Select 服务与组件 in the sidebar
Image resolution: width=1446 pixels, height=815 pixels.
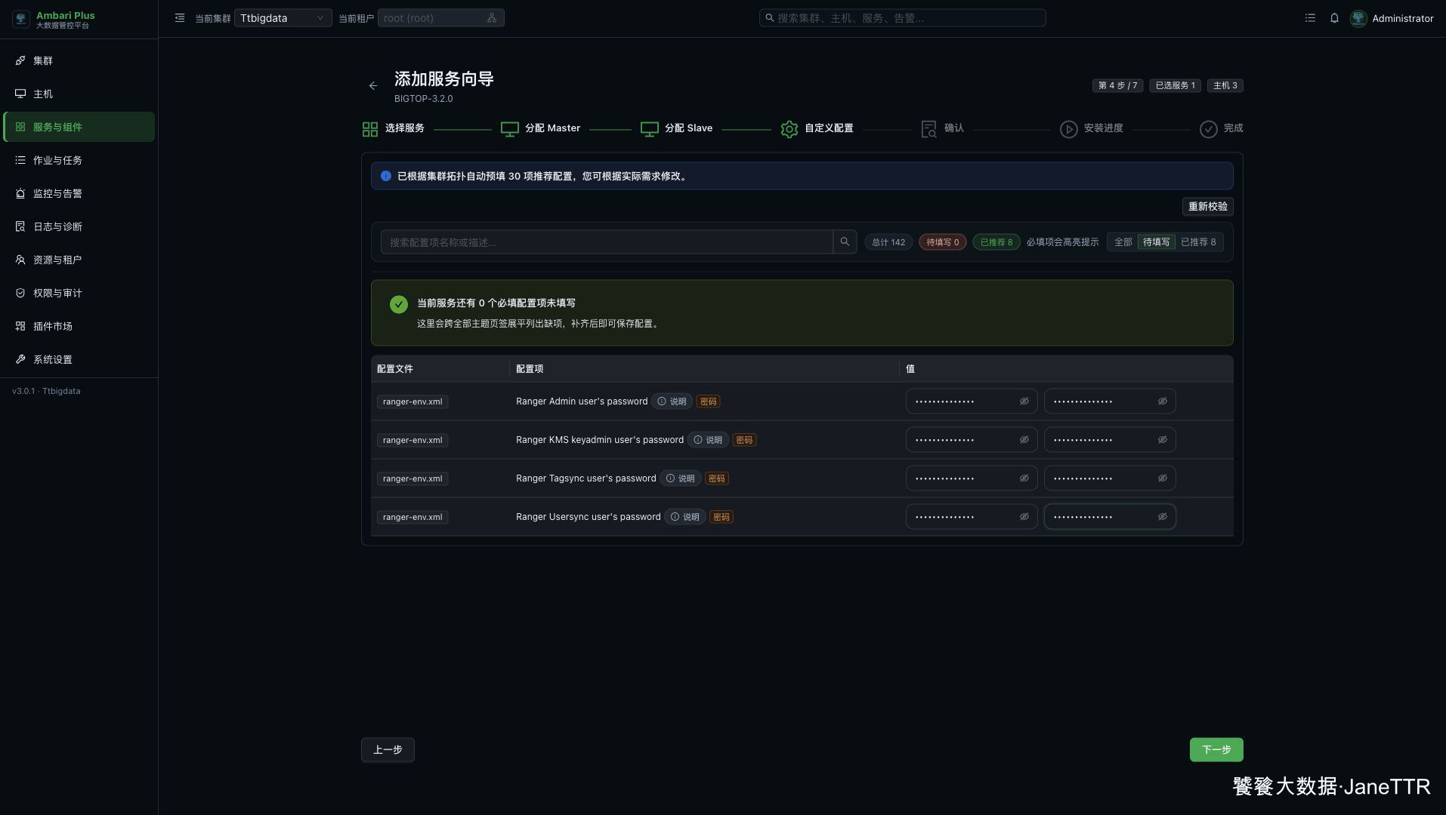pyautogui.click(x=79, y=127)
